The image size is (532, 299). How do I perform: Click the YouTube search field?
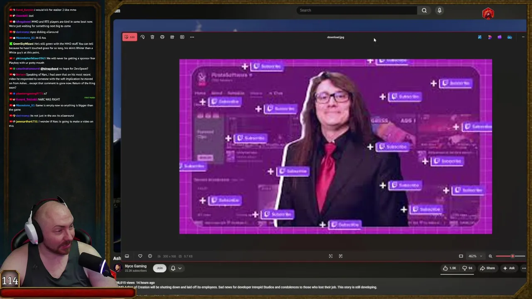357,10
